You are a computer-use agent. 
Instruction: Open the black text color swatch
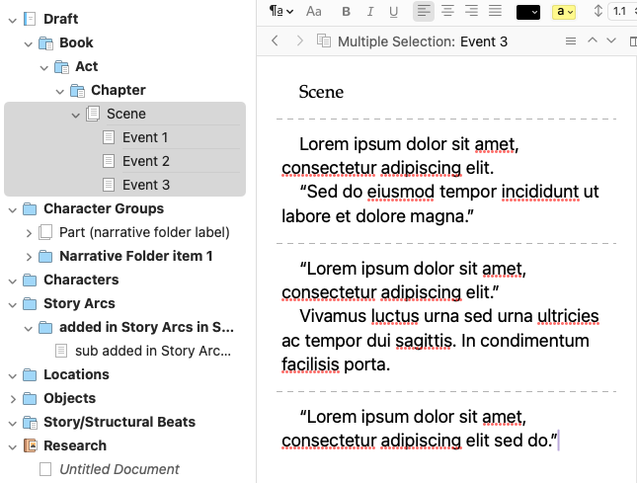(x=528, y=12)
